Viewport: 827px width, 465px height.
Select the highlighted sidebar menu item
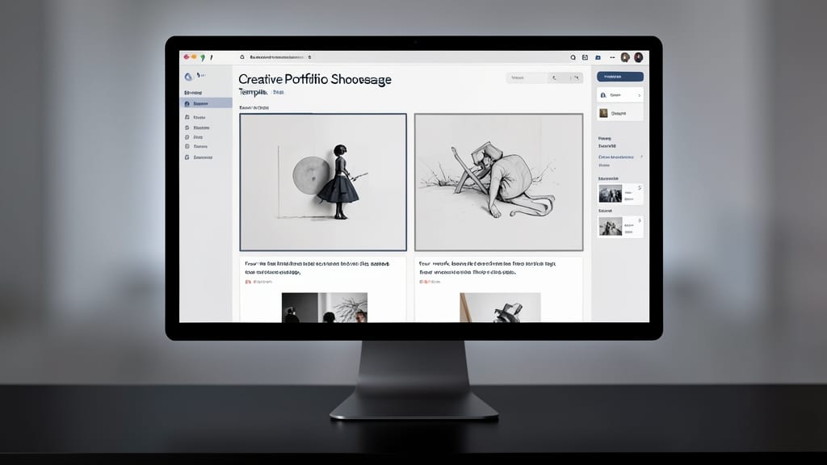pyautogui.click(x=206, y=103)
